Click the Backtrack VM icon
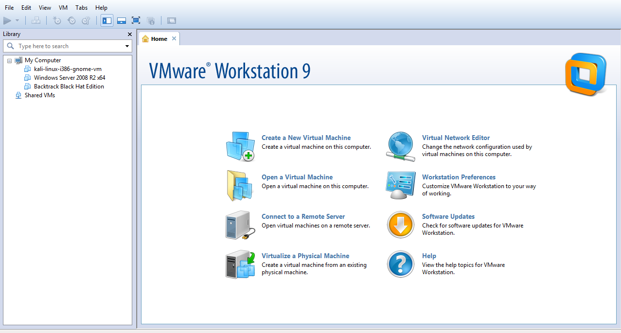 (28, 87)
